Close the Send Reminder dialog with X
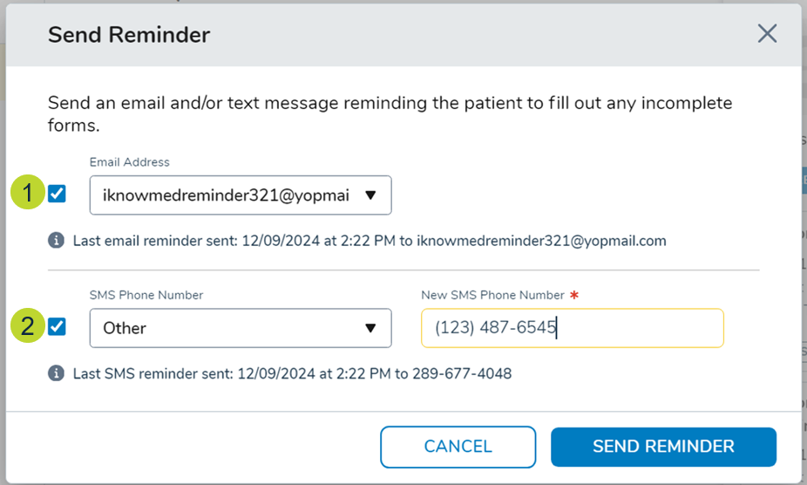Image resolution: width=807 pixels, height=485 pixels. point(767,34)
